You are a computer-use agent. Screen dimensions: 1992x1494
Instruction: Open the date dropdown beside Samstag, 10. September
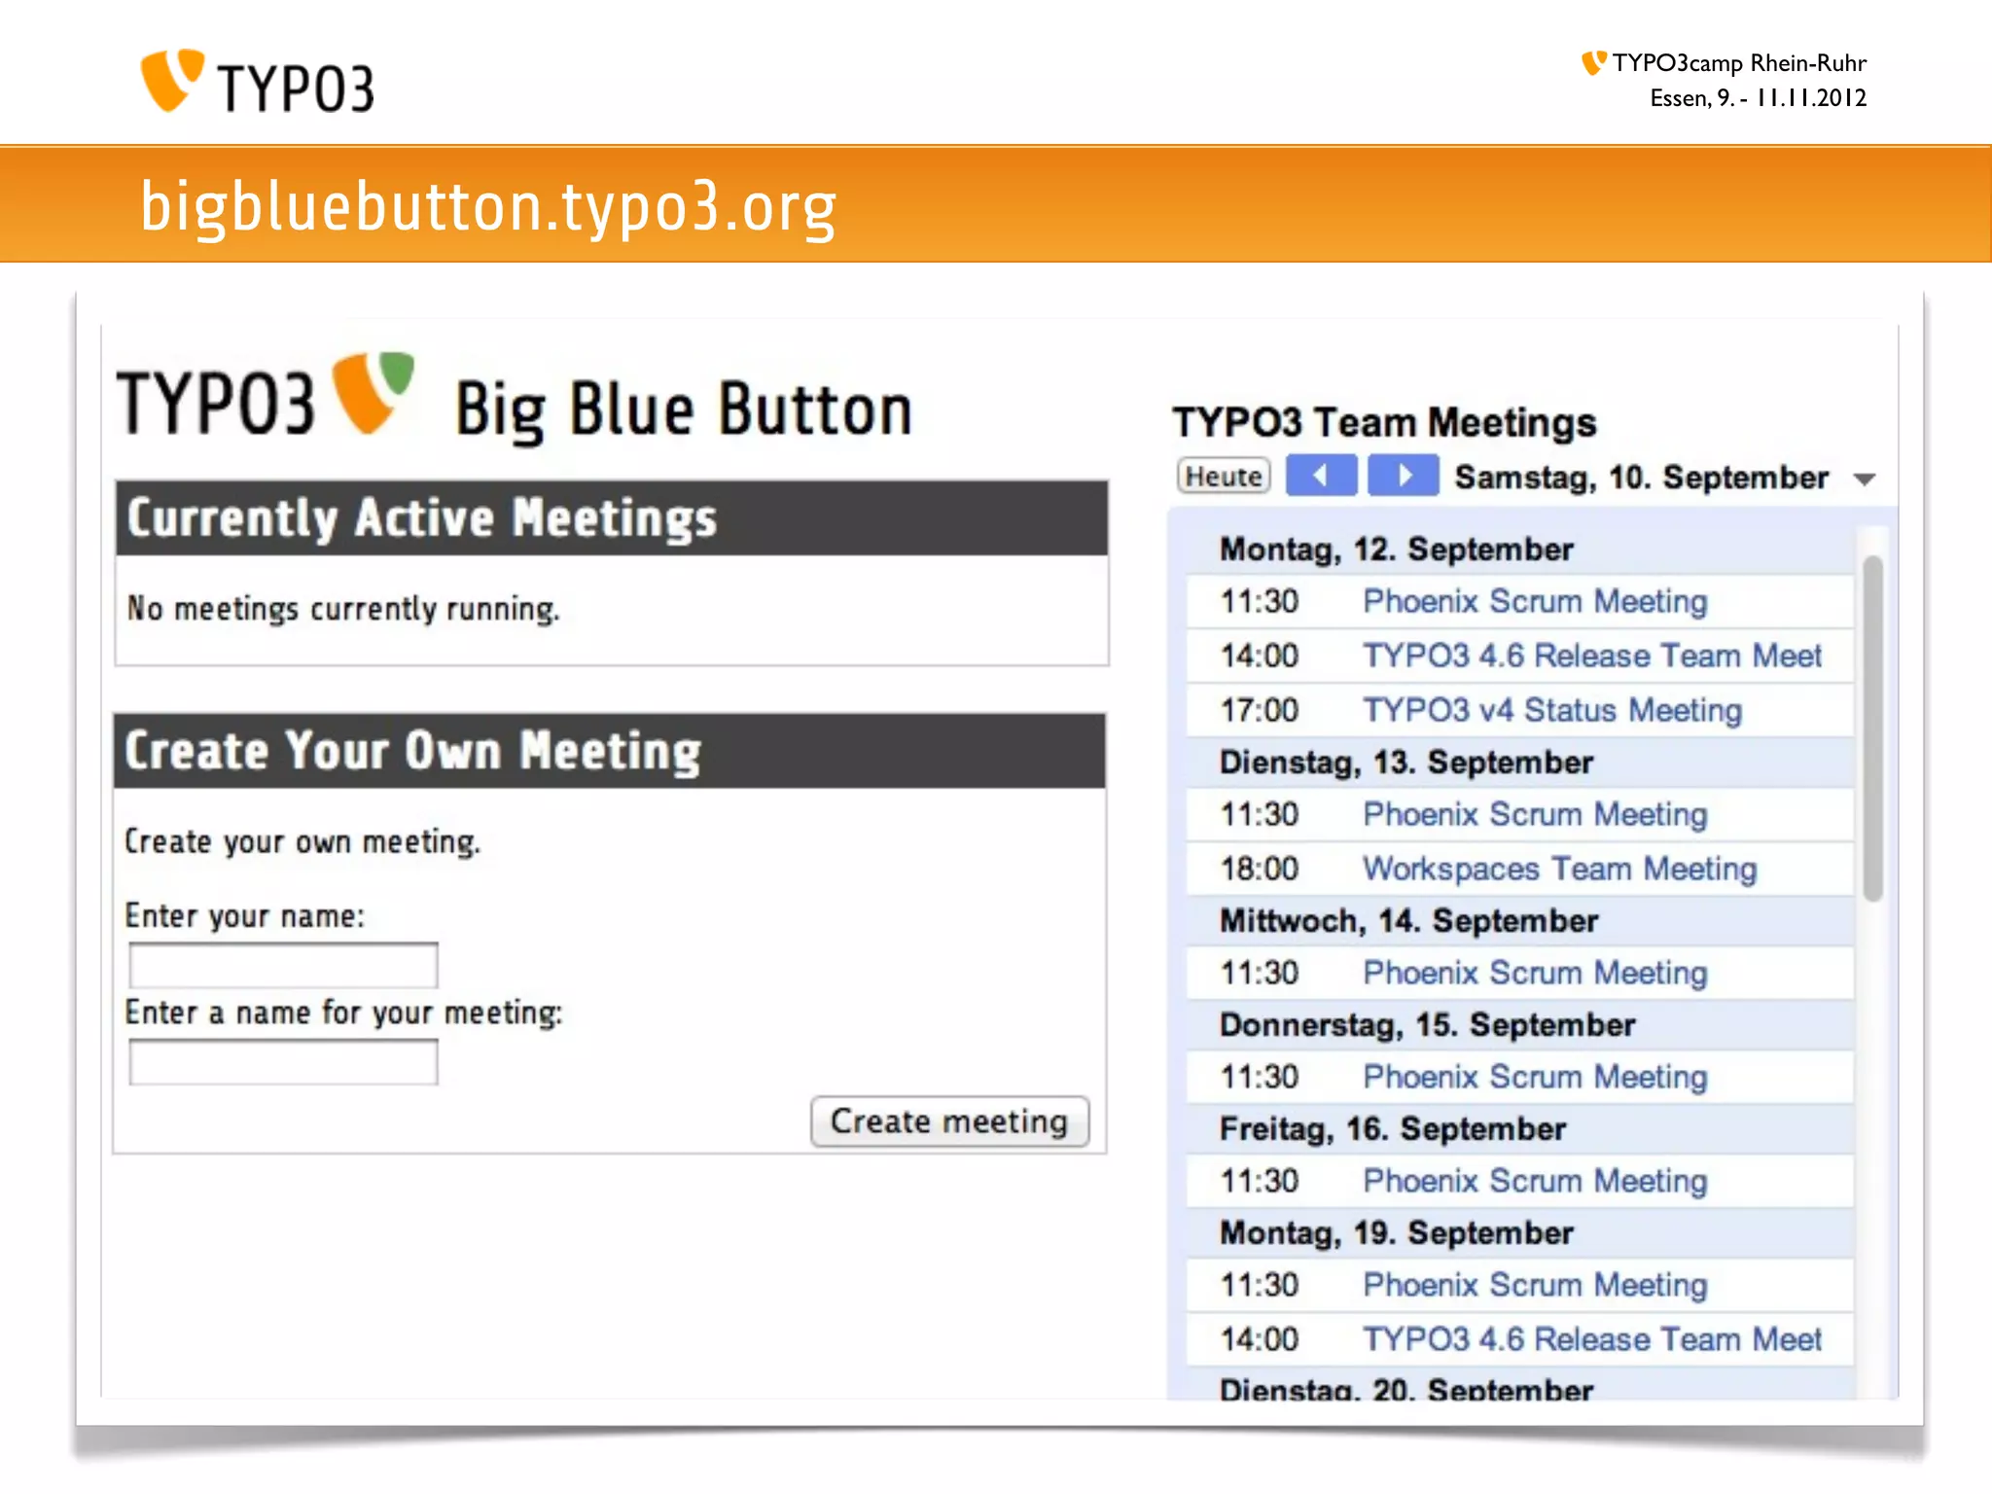(1864, 480)
